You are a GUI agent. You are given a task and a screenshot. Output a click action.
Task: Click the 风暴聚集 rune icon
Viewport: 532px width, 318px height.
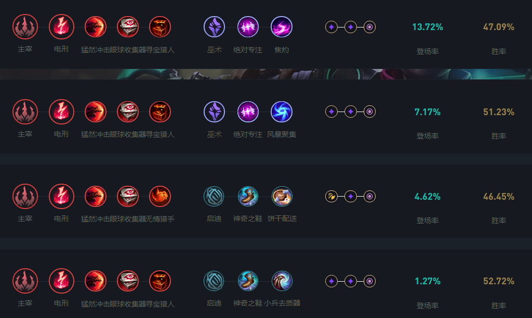[x=281, y=111]
